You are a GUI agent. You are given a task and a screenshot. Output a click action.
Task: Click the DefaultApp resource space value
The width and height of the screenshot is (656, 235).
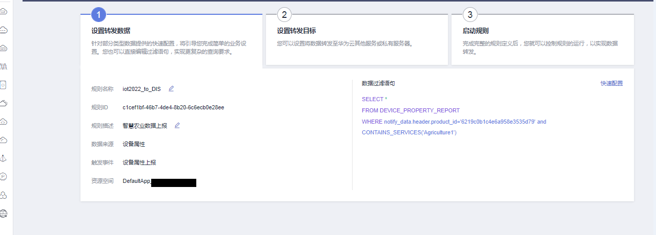click(x=159, y=181)
